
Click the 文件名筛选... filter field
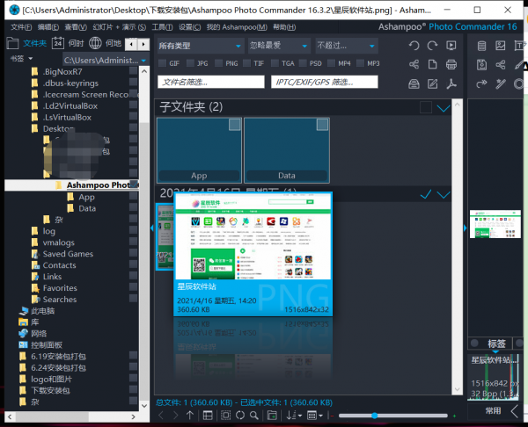click(211, 82)
